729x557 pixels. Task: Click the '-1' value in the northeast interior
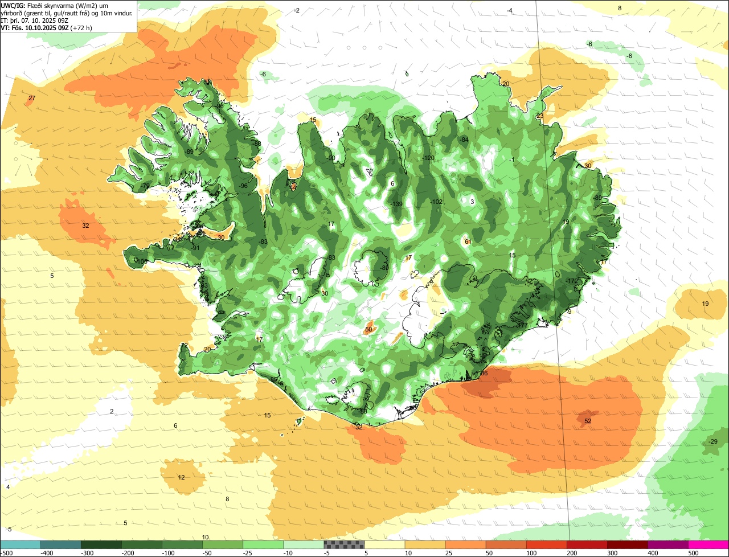pos(512,160)
